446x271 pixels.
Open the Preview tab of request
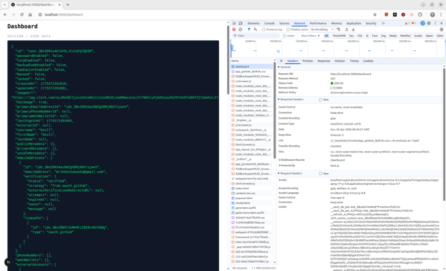(x=307, y=61)
